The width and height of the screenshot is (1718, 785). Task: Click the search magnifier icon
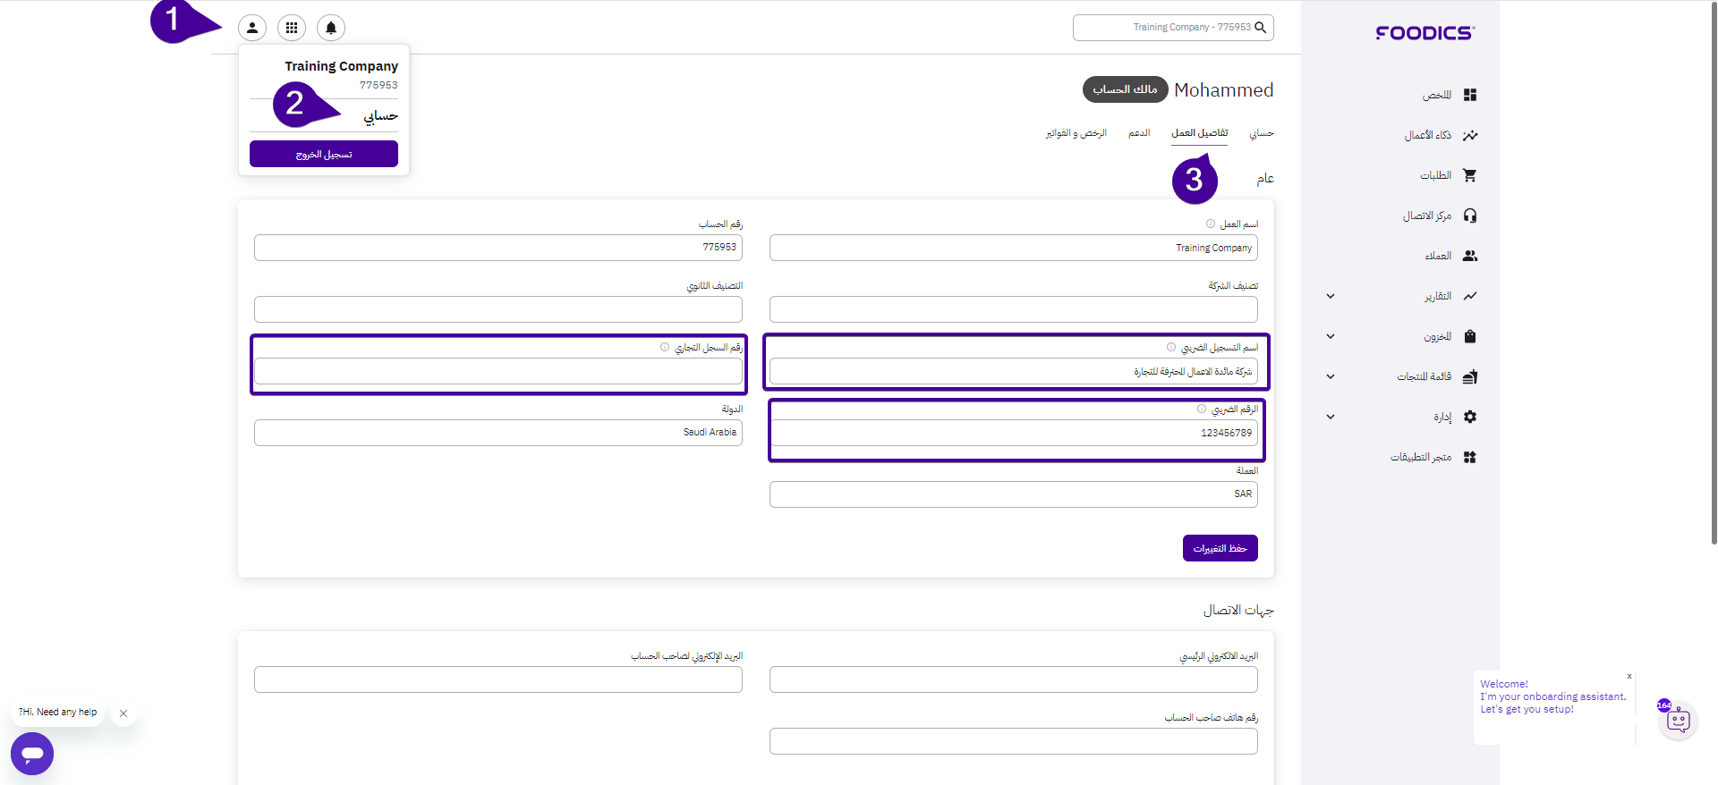1261,28
